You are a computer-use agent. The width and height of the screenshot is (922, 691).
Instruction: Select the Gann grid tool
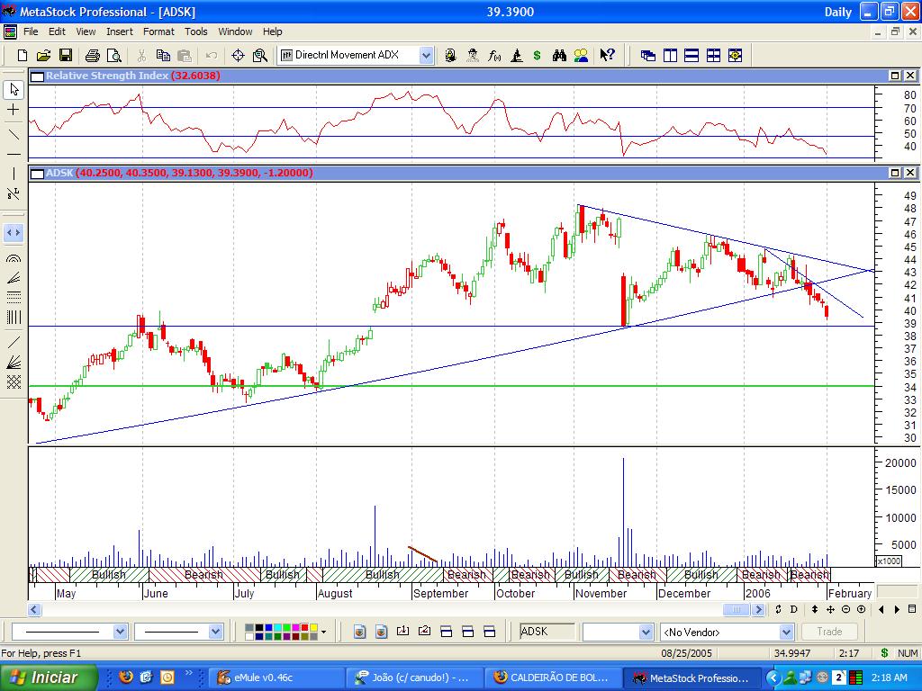(x=14, y=382)
